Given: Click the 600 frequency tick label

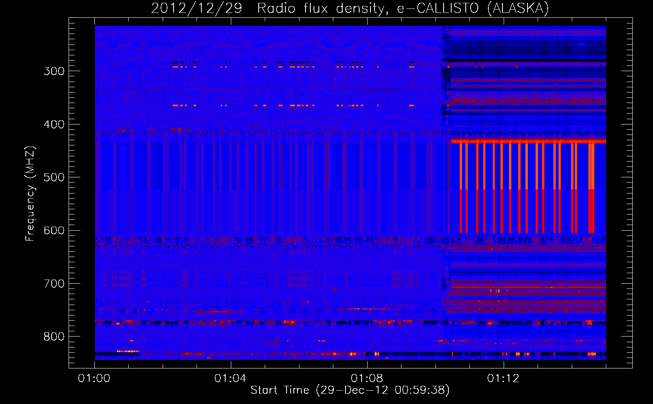Looking at the screenshot, I should [x=54, y=231].
